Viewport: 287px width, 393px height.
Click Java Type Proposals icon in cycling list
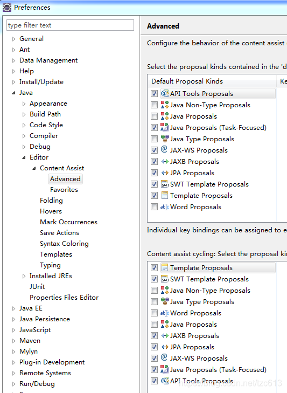click(x=165, y=301)
